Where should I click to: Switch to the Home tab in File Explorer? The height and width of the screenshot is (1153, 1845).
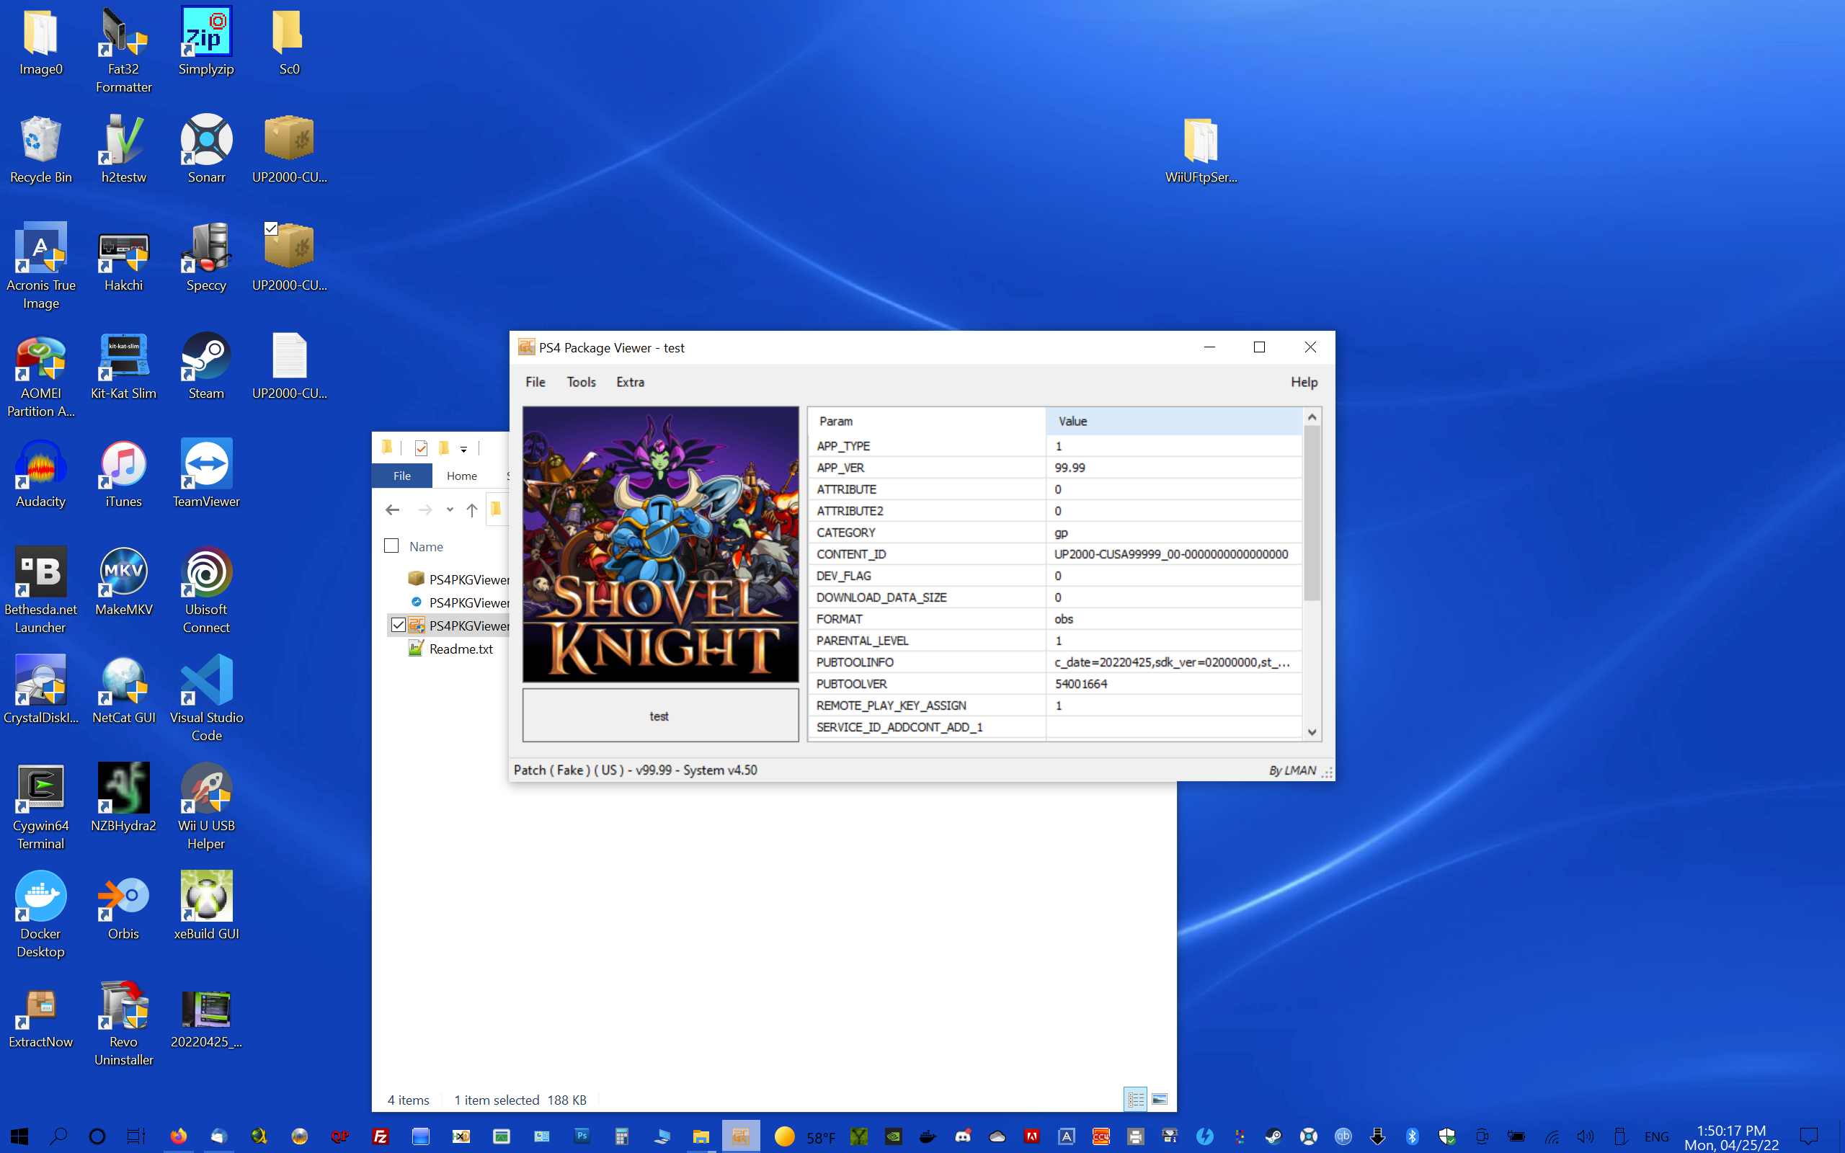462,476
